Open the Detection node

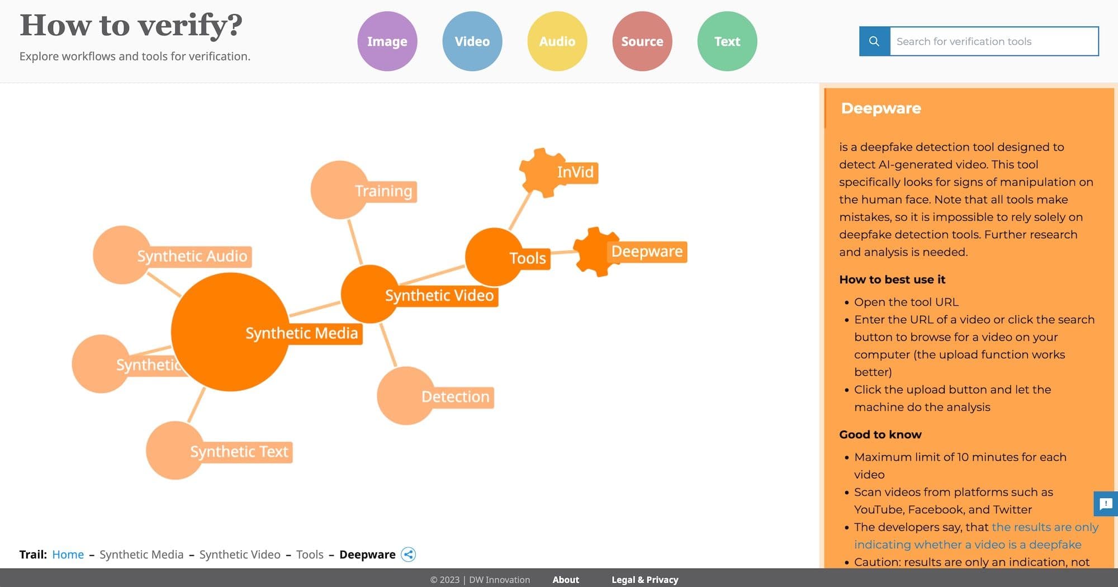406,396
